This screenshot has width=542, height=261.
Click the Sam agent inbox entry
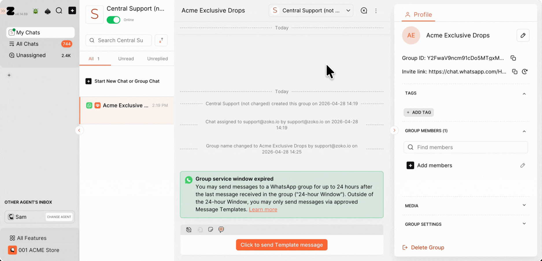point(40,217)
